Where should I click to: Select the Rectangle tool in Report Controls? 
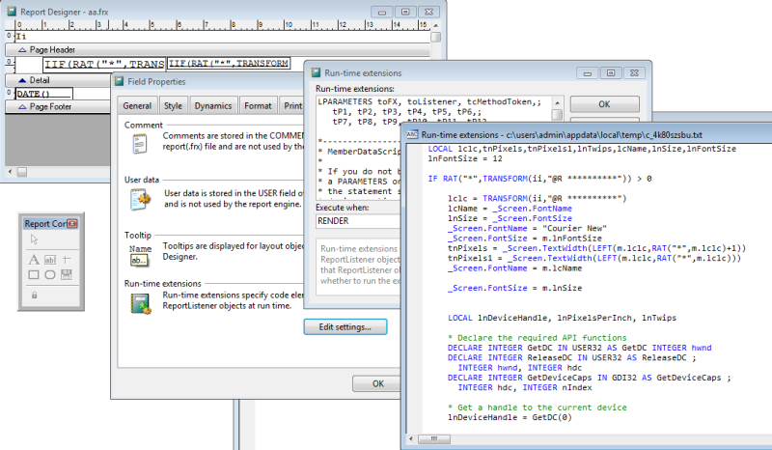(34, 274)
